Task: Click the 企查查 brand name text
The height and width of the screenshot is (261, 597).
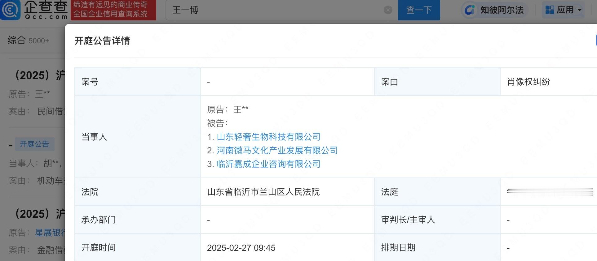Action: click(x=46, y=7)
